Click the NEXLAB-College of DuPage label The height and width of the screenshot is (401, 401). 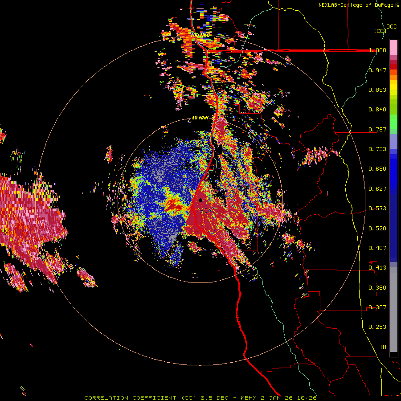click(x=359, y=5)
